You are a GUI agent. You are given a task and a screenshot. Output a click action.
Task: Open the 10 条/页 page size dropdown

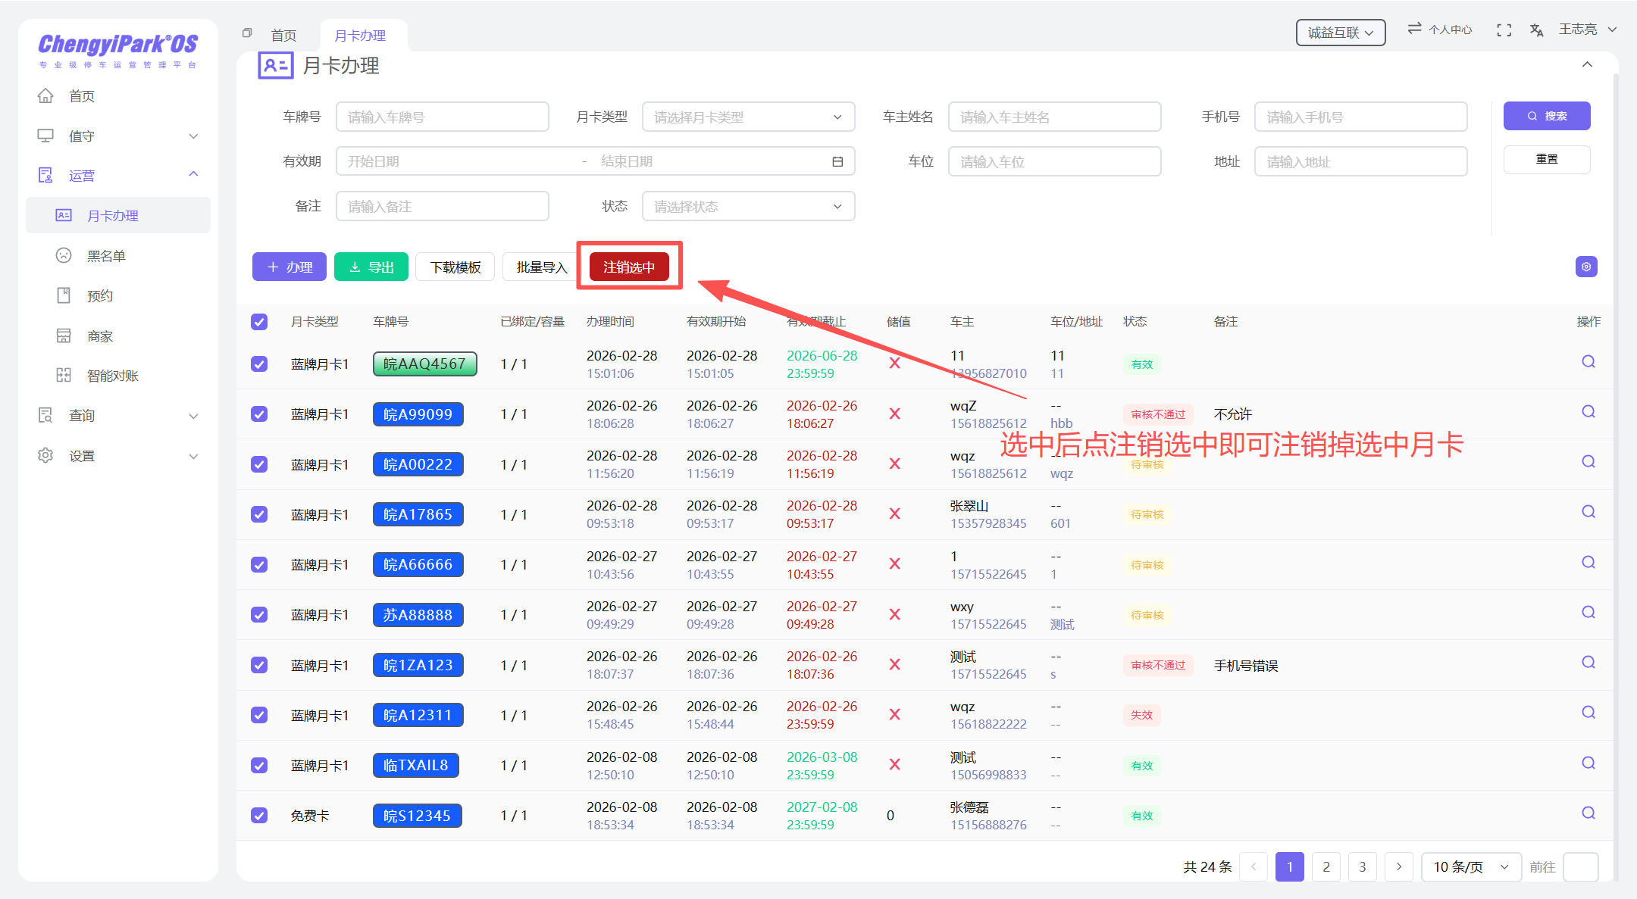pos(1470,867)
